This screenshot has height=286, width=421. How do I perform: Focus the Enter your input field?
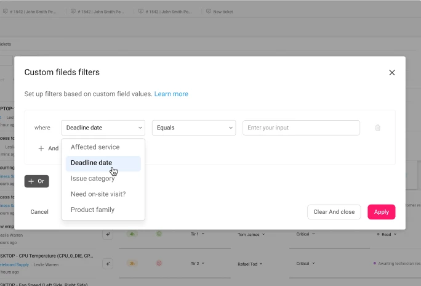coord(301,128)
